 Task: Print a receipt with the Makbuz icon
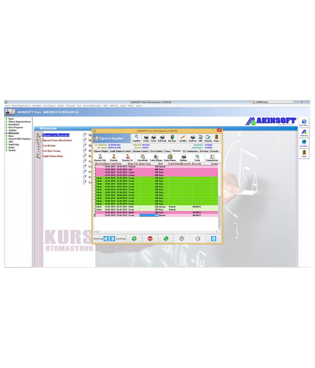click(183, 156)
